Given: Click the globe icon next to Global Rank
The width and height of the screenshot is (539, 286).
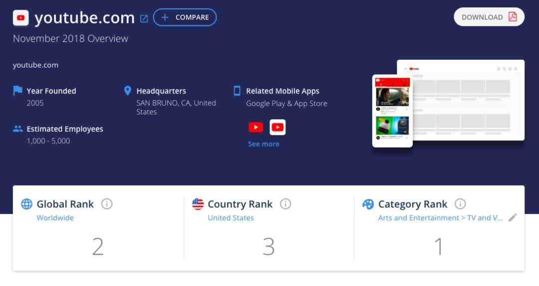Looking at the screenshot, I should [x=27, y=204].
